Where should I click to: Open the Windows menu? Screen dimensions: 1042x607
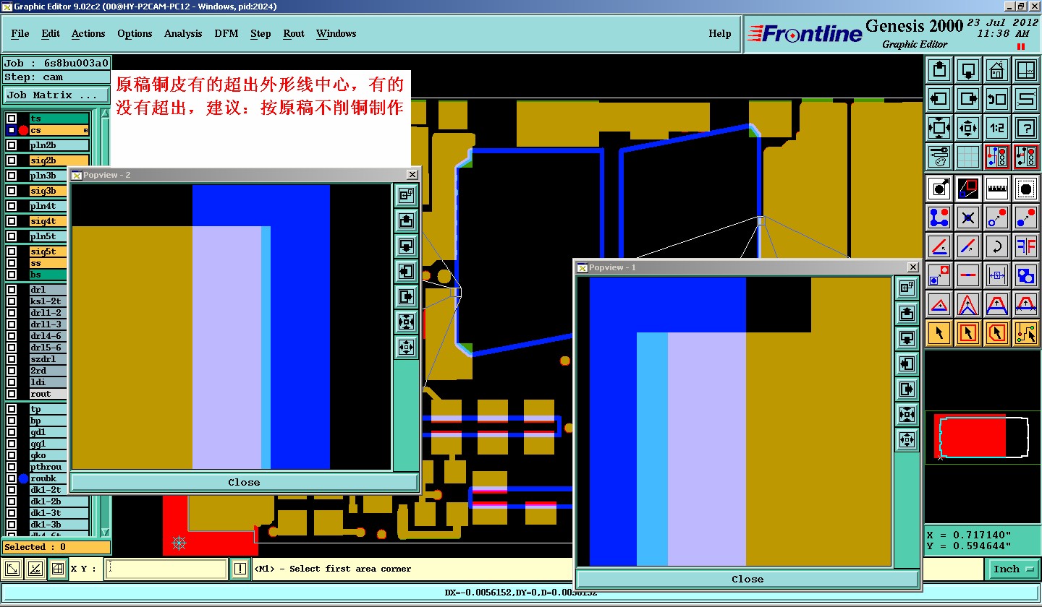click(x=336, y=33)
